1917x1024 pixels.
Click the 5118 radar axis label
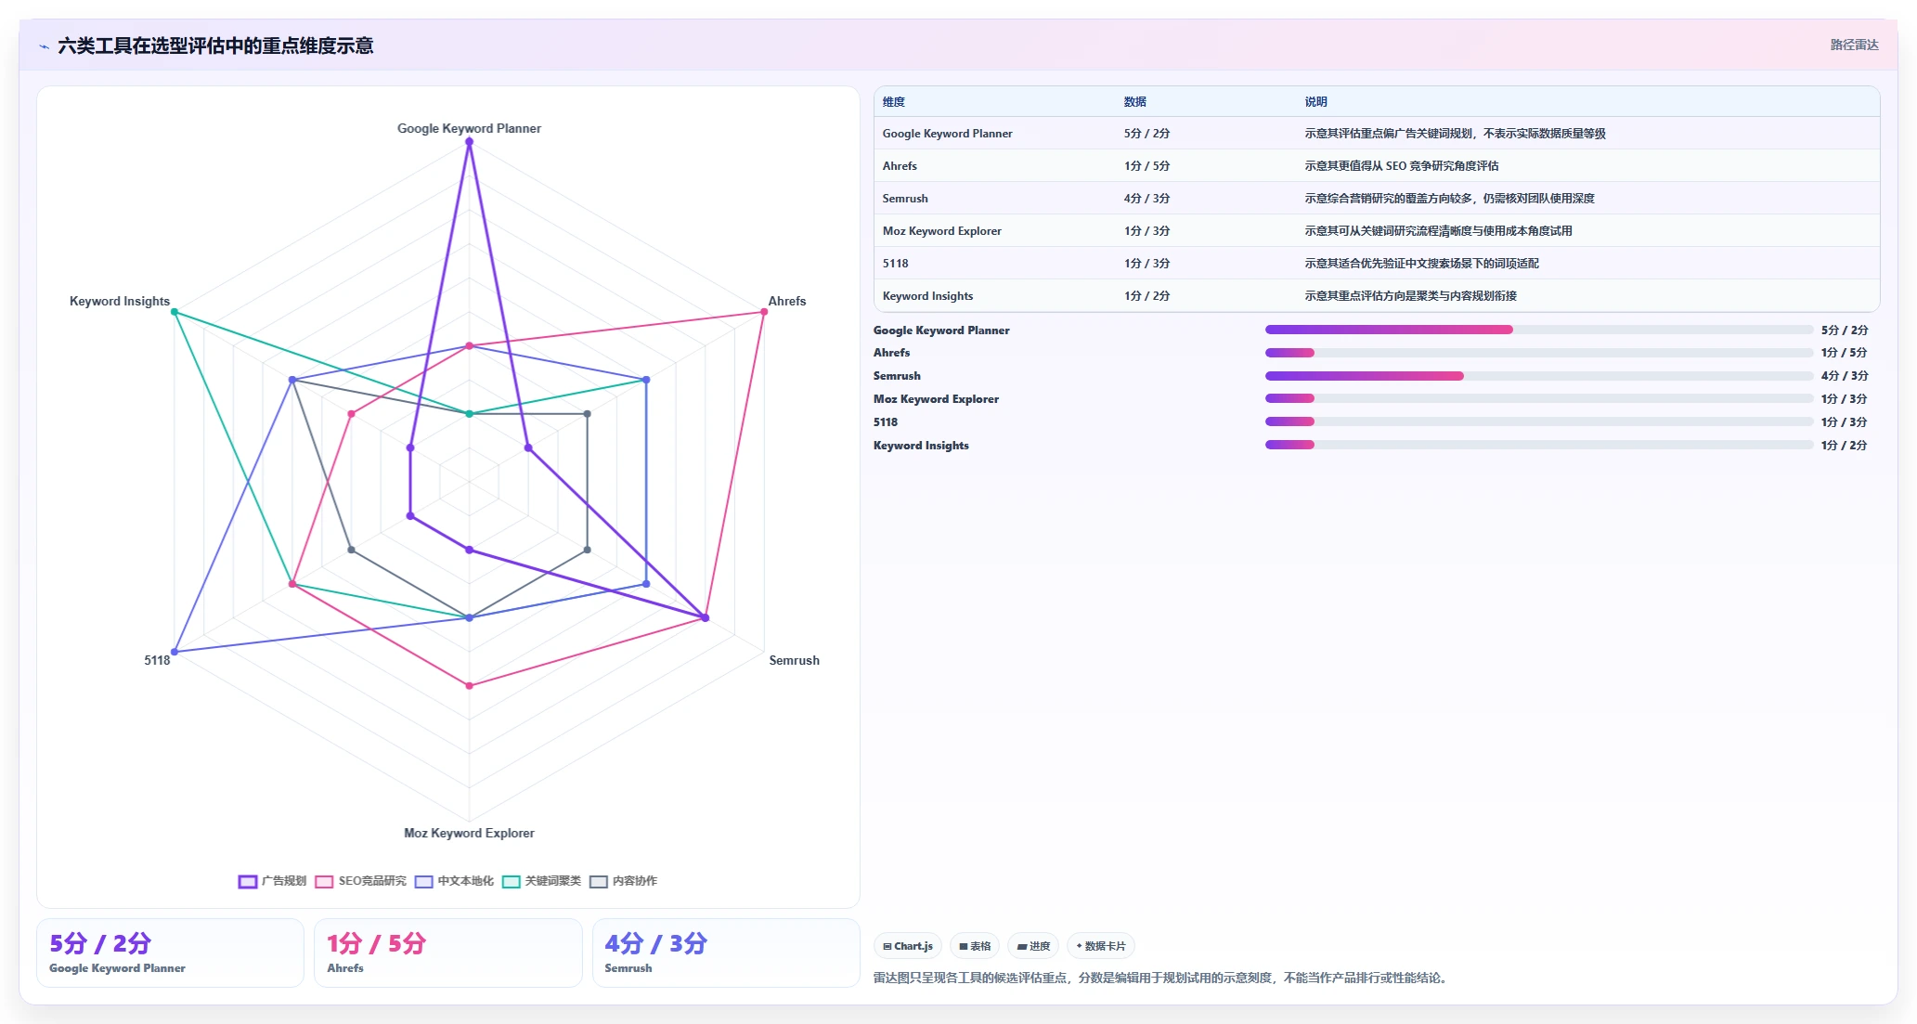coord(157,661)
